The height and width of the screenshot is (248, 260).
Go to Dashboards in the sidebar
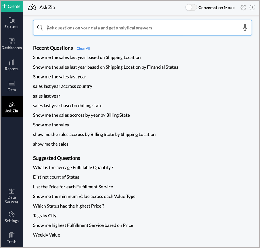tap(11, 44)
